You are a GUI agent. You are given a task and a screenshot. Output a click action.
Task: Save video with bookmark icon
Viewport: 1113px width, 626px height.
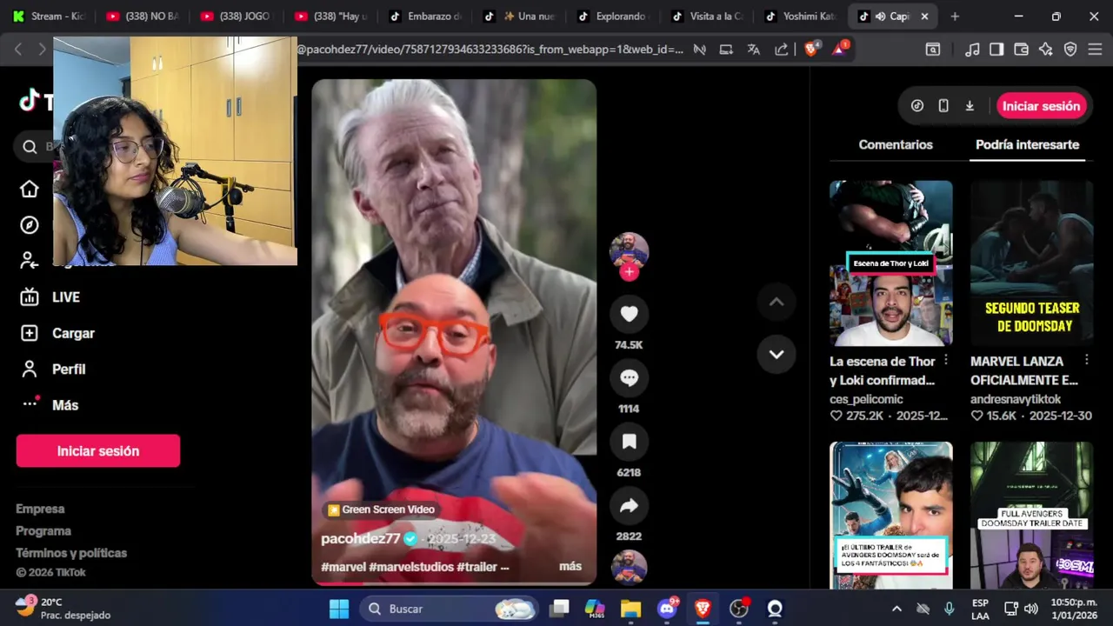629,442
